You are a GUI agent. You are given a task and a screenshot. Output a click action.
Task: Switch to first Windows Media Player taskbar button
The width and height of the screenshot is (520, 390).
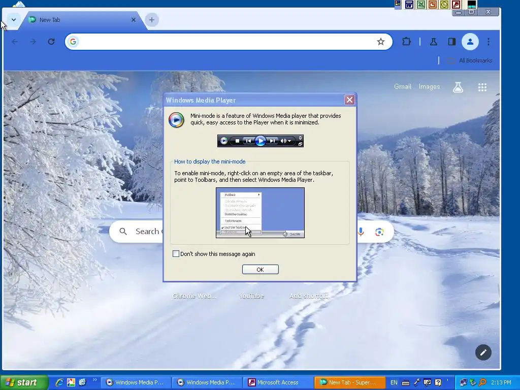point(135,382)
